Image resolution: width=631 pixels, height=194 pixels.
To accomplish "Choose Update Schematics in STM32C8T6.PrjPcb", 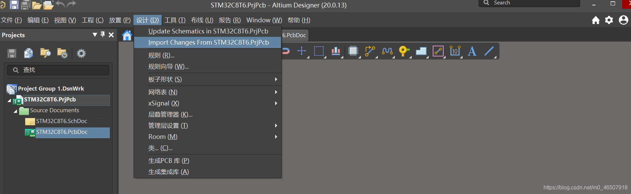I will click(x=208, y=31).
